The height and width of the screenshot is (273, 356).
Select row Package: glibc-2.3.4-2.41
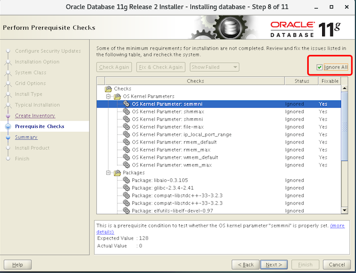[219, 188]
